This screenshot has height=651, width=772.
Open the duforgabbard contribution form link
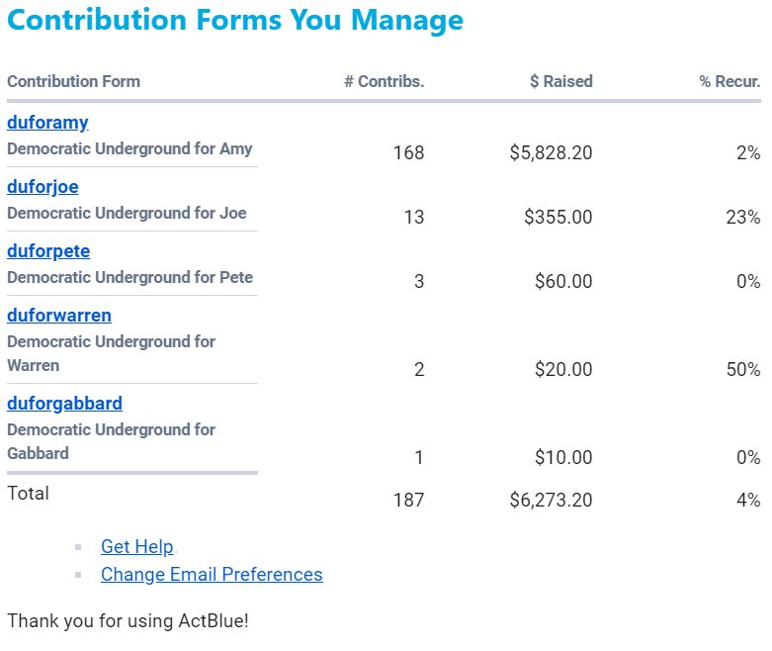click(64, 404)
